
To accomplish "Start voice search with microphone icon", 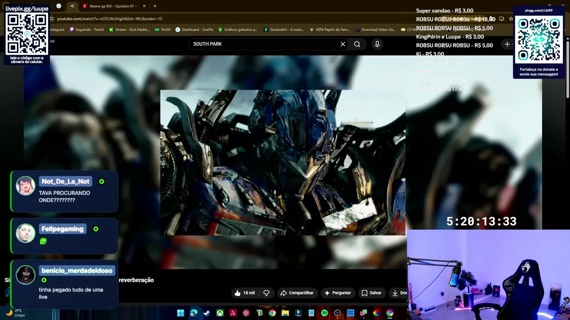I will click(377, 44).
